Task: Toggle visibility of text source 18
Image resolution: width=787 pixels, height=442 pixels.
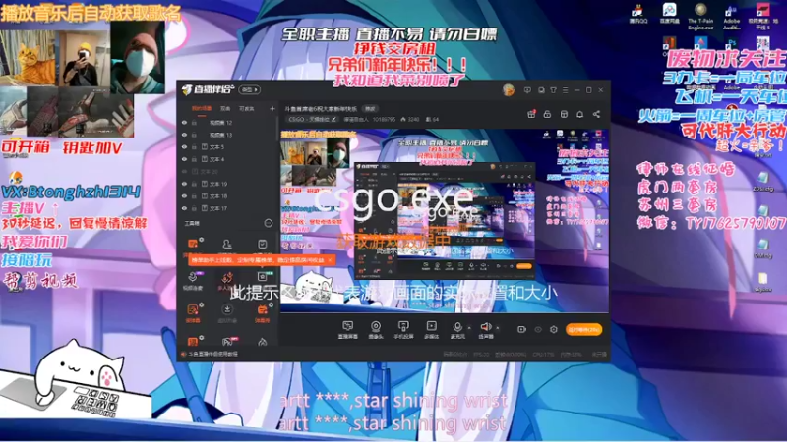Action: pyautogui.click(x=184, y=195)
